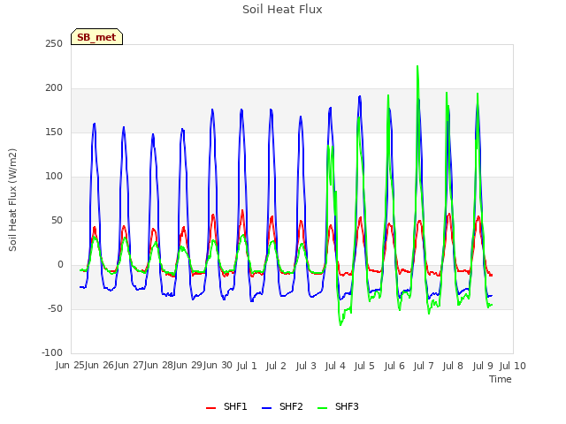Click the Jul 8 x-axis tick label
This screenshot has width=566, height=424.
click(x=453, y=366)
